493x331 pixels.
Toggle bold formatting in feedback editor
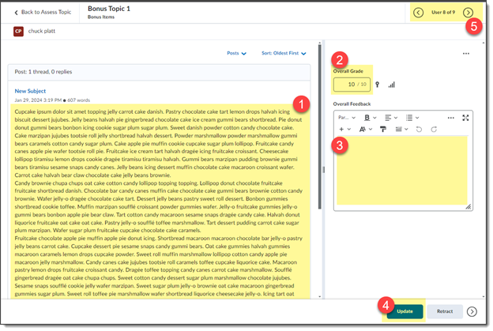click(x=368, y=117)
